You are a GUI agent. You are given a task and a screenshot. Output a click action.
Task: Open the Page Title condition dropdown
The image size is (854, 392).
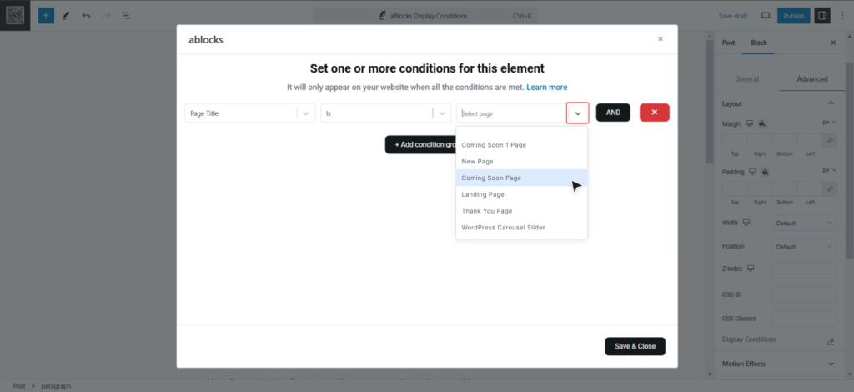pos(250,113)
